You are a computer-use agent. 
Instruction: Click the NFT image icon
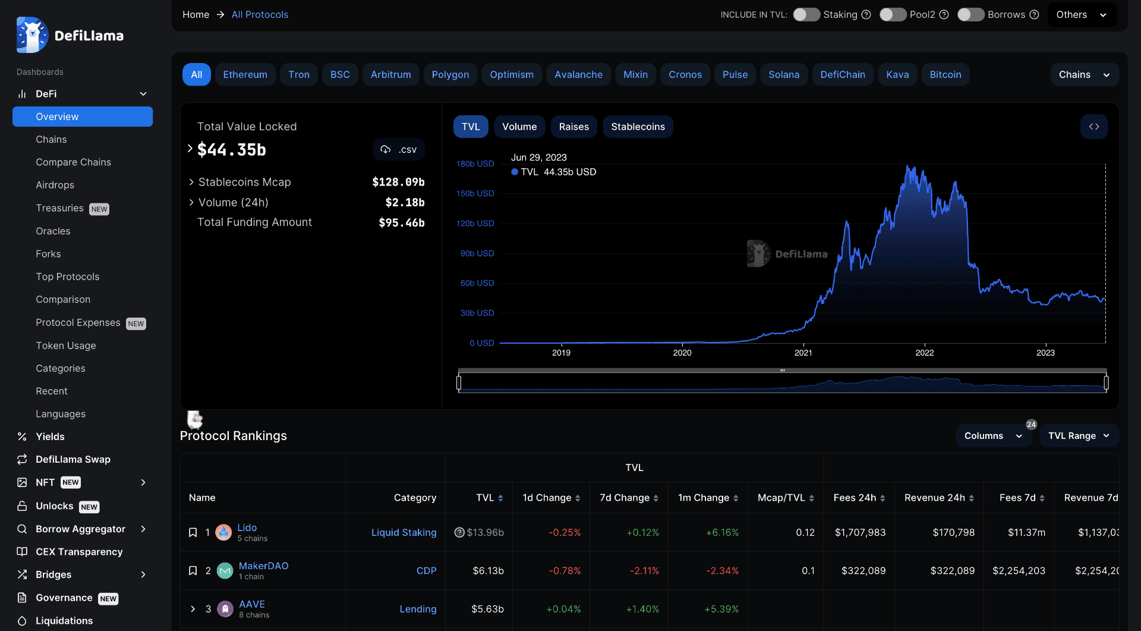point(22,482)
